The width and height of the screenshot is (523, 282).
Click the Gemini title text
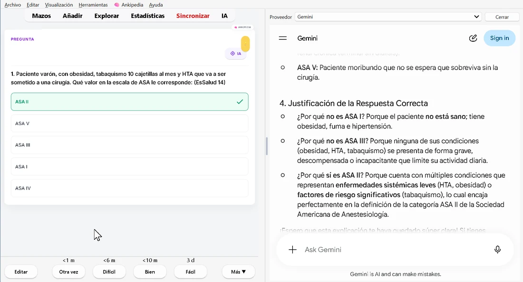click(x=307, y=38)
